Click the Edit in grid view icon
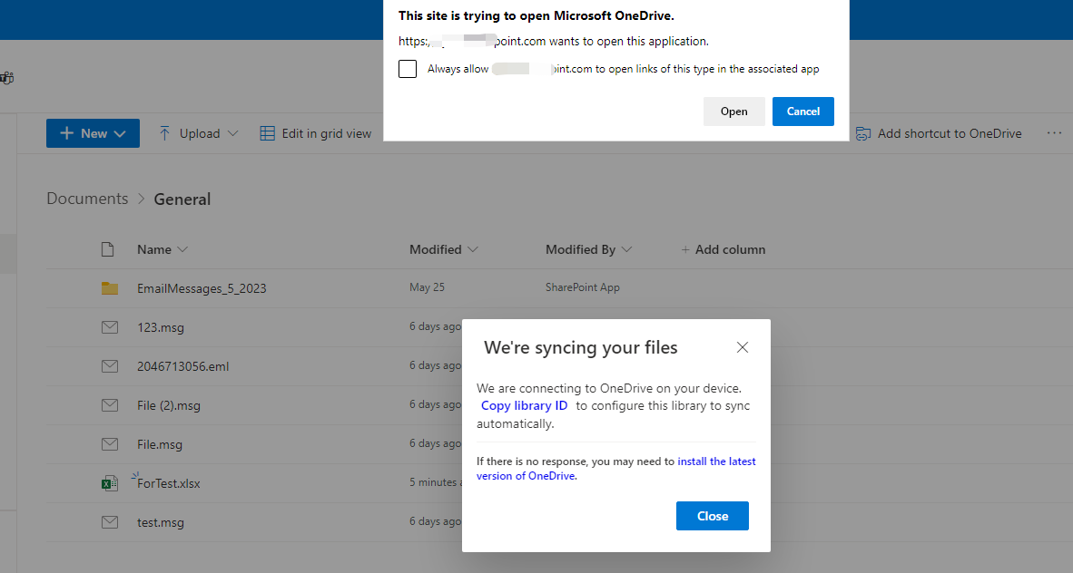This screenshot has height=573, width=1073. 268,133
